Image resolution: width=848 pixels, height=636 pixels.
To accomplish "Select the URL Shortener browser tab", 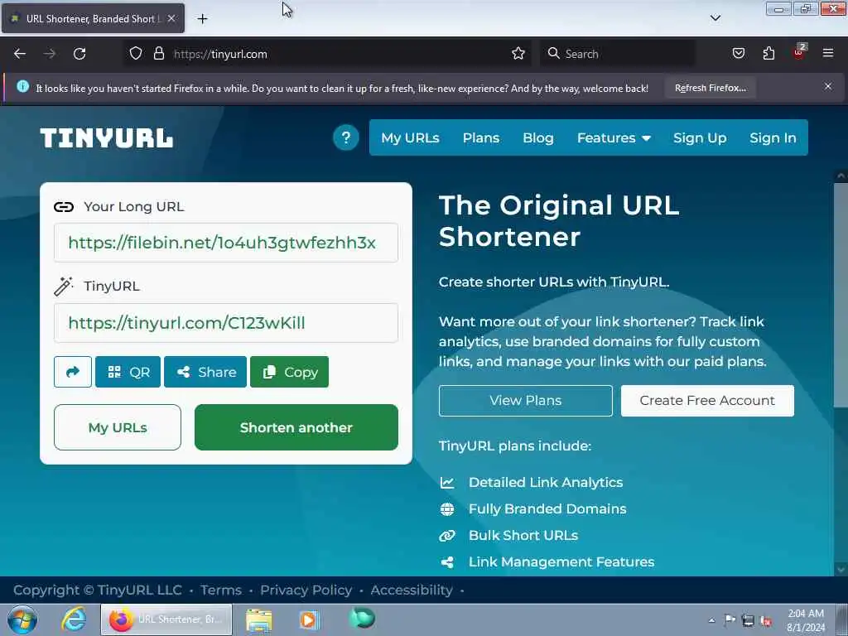I will [x=93, y=18].
